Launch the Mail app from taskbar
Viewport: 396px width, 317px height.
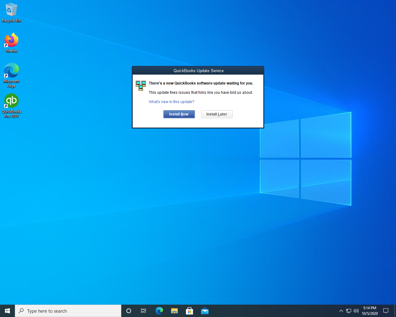click(205, 310)
